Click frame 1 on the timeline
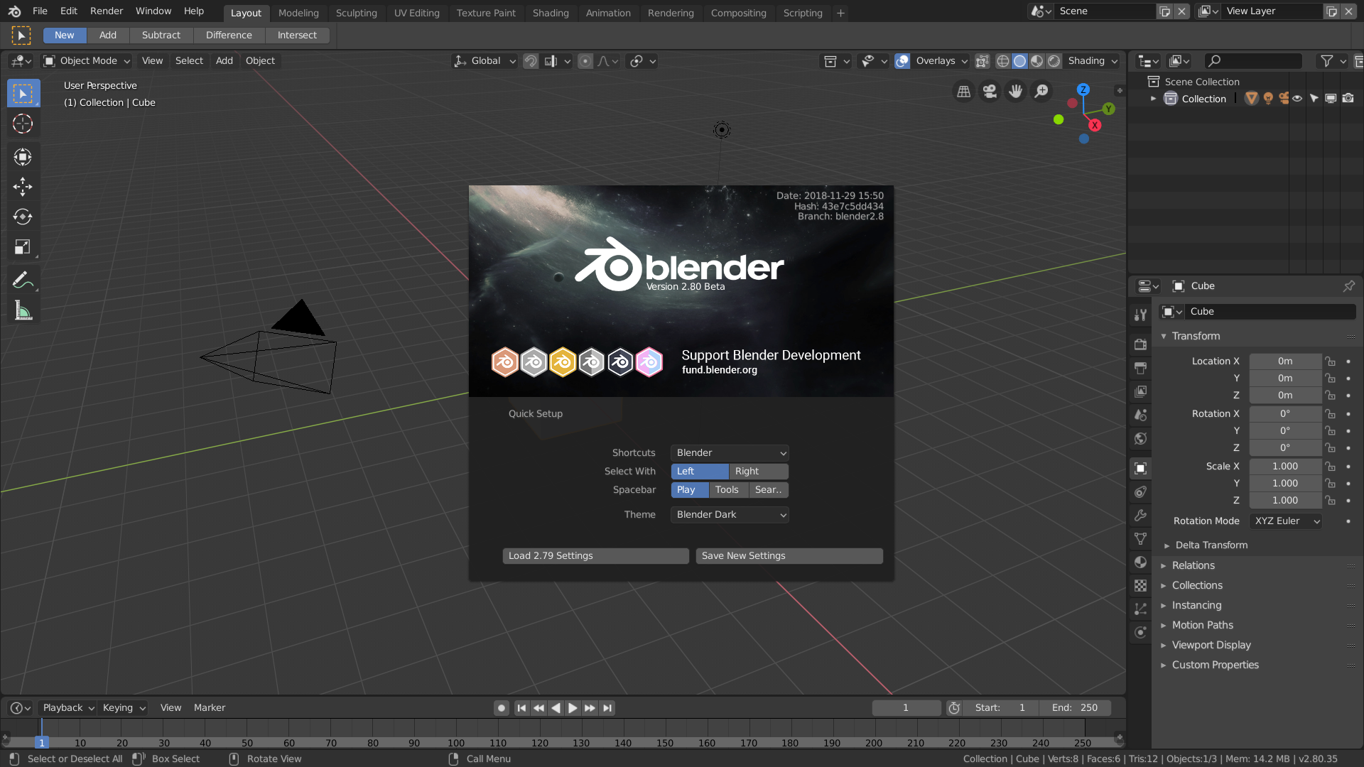 (x=41, y=741)
